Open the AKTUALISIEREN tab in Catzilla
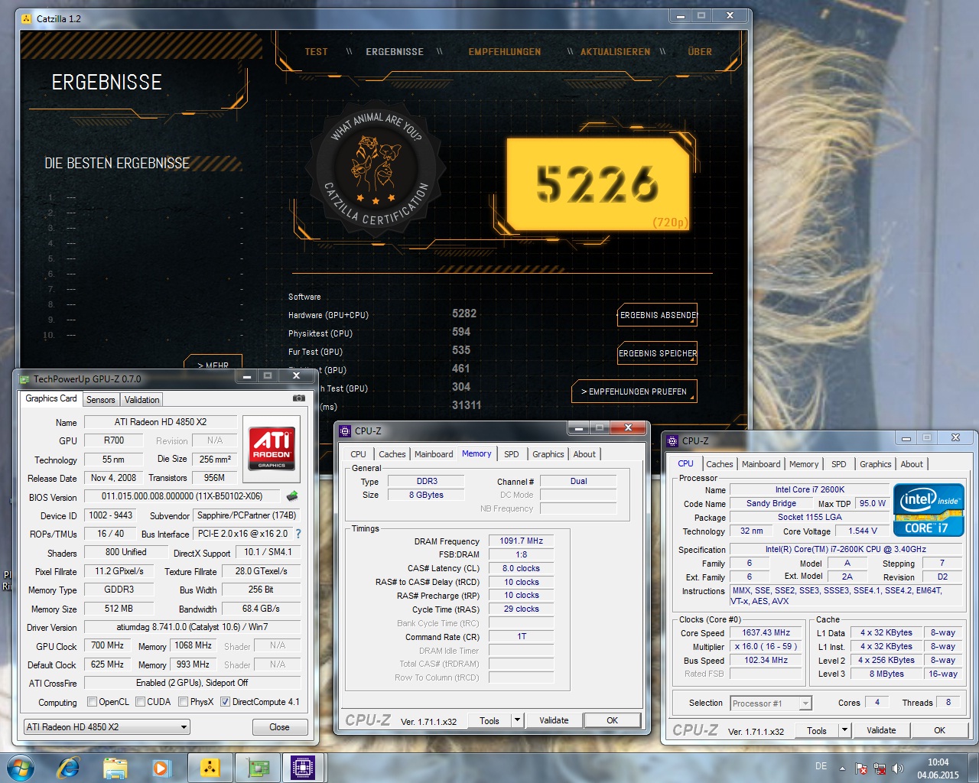979x783 pixels. pyautogui.click(x=615, y=52)
